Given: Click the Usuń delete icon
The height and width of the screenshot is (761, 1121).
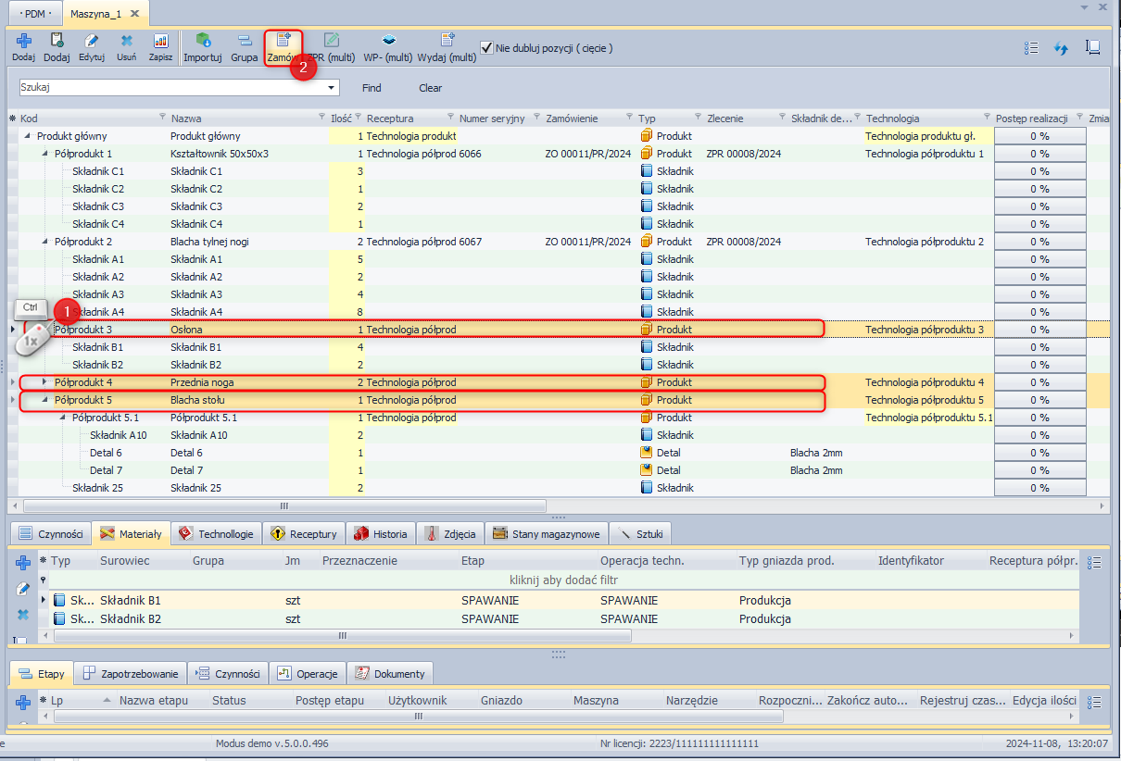Looking at the screenshot, I should click(x=127, y=41).
